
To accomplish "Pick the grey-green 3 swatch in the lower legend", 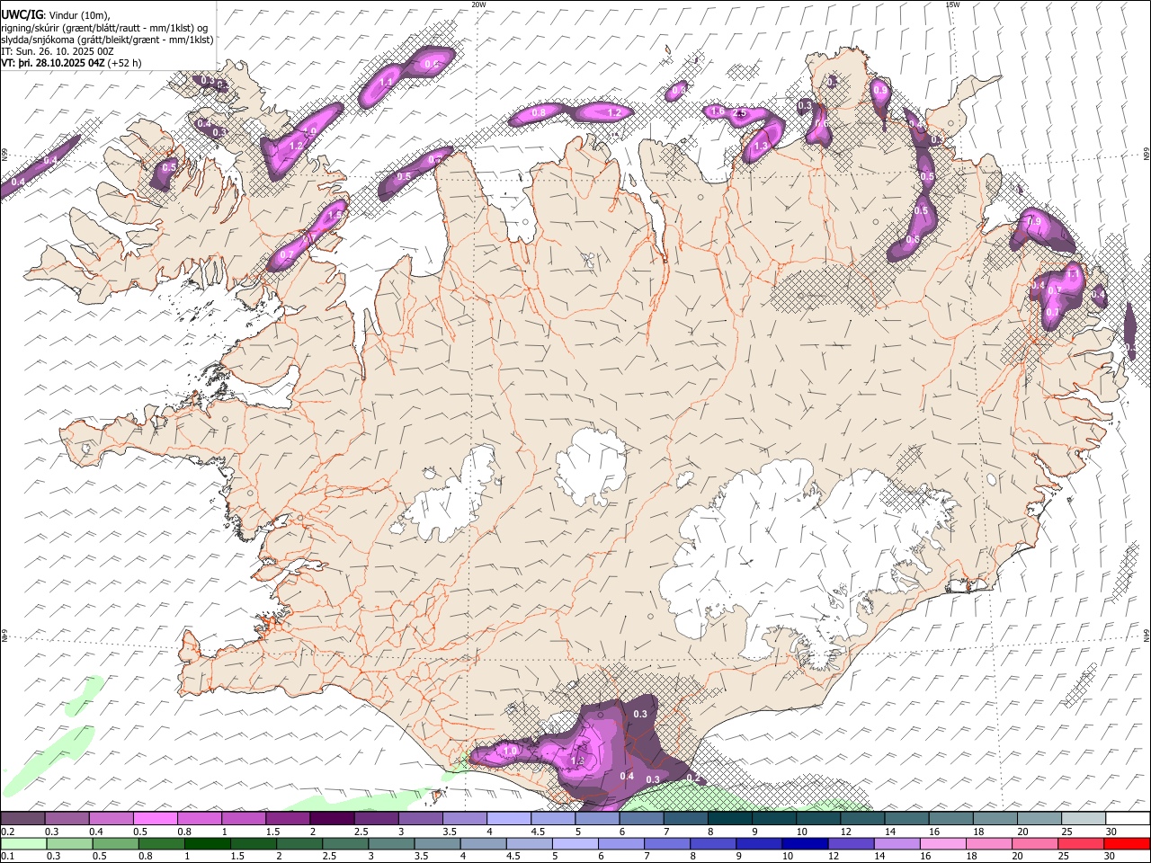I will pos(391,843).
